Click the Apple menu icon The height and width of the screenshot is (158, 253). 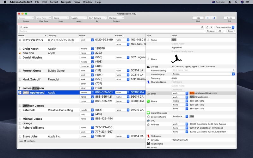point(5,2)
